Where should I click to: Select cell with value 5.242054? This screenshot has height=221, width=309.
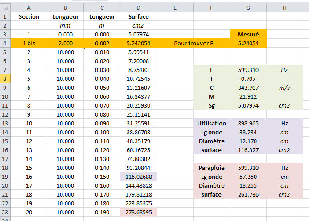tap(138, 43)
